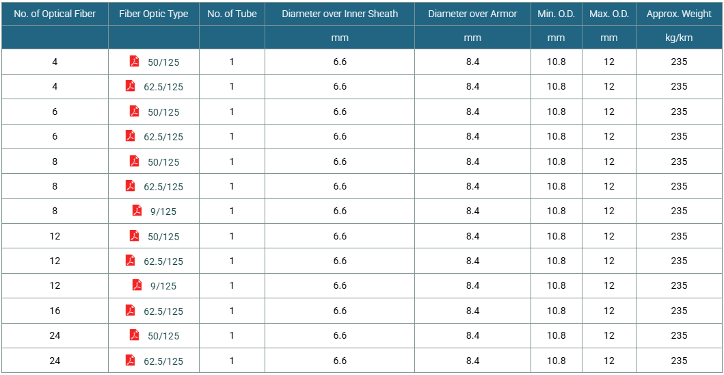Image resolution: width=724 pixels, height=375 pixels.
Task: Click the Diameter over Armor column header
Action: [x=472, y=14]
